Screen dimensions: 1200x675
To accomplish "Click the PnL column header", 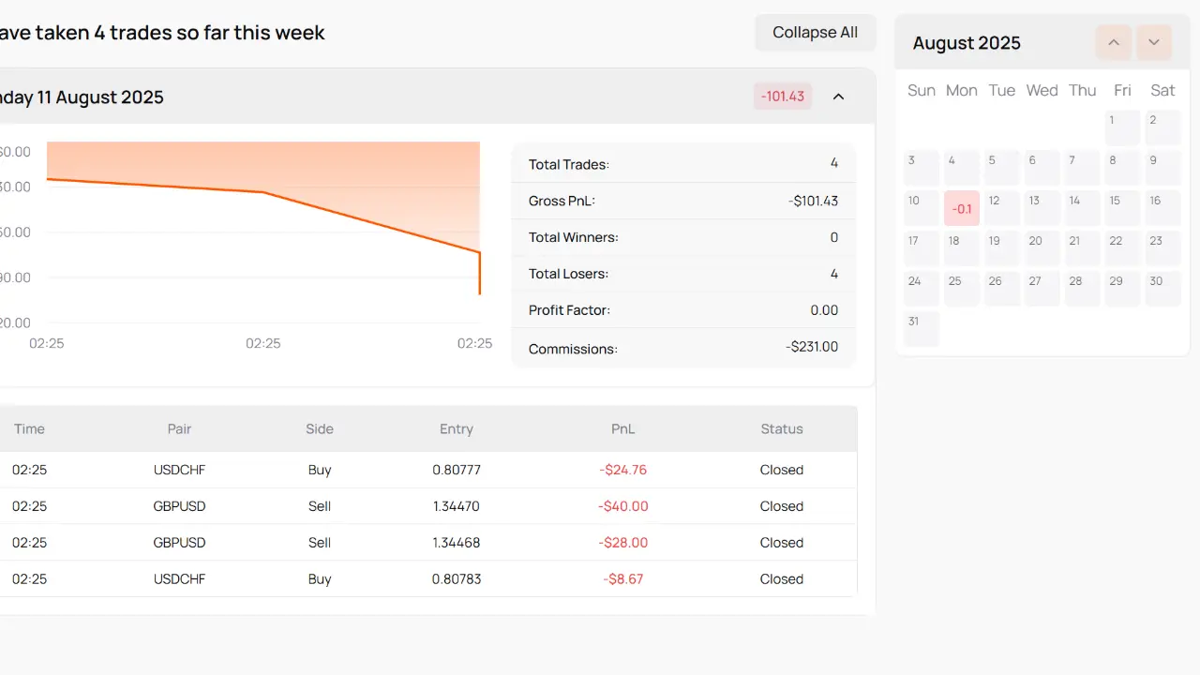I will click(x=622, y=428).
